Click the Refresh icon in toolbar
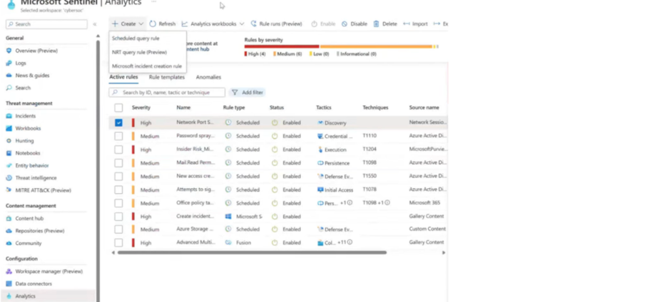 click(153, 24)
